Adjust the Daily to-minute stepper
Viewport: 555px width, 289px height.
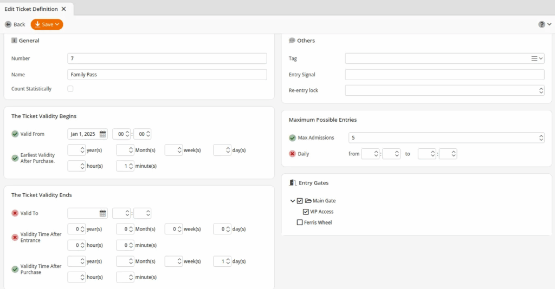pyautogui.click(x=454, y=154)
